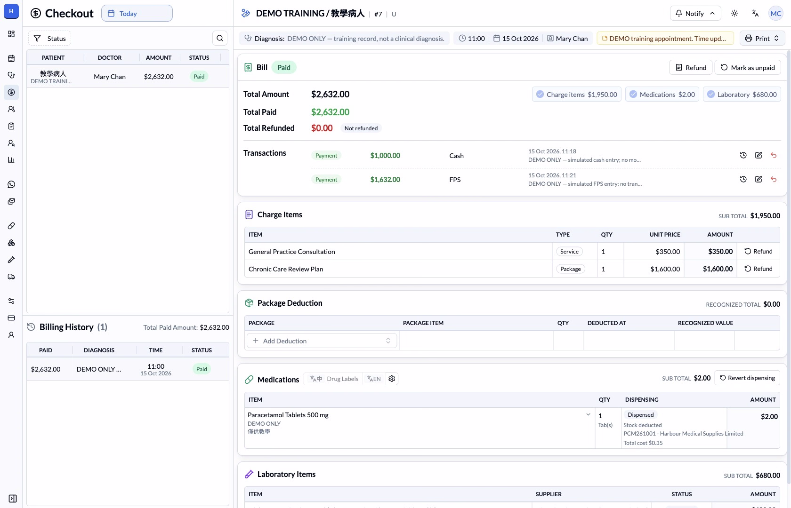Click the DEMO training appointment note

pyautogui.click(x=665, y=38)
